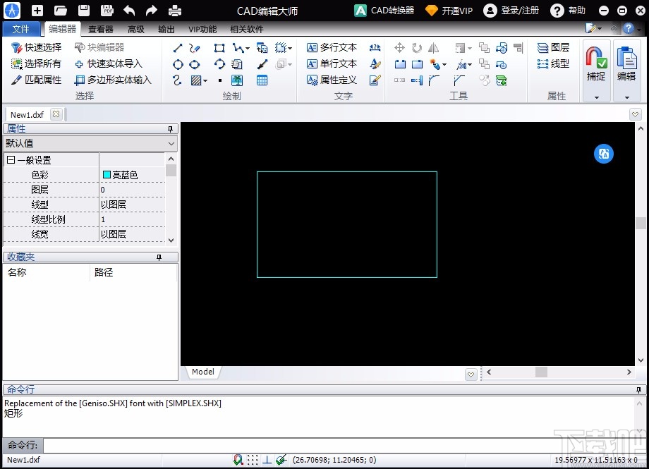This screenshot has width=649, height=469.
Task: Open the 默认值 dropdown in properties panel
Action: 171,143
